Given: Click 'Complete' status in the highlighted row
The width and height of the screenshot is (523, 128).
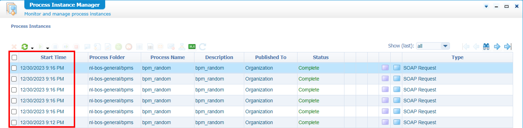Looking at the screenshot, I should [309, 68].
